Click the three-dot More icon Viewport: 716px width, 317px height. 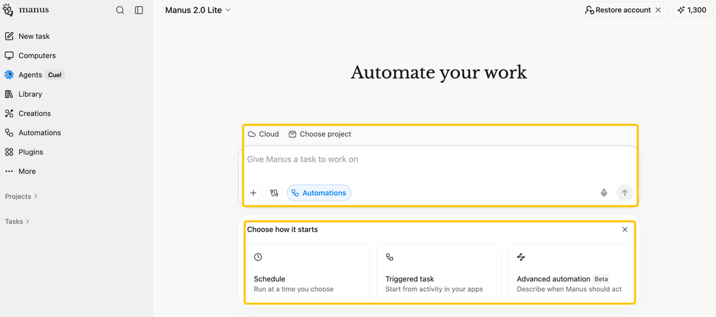pyautogui.click(x=9, y=171)
